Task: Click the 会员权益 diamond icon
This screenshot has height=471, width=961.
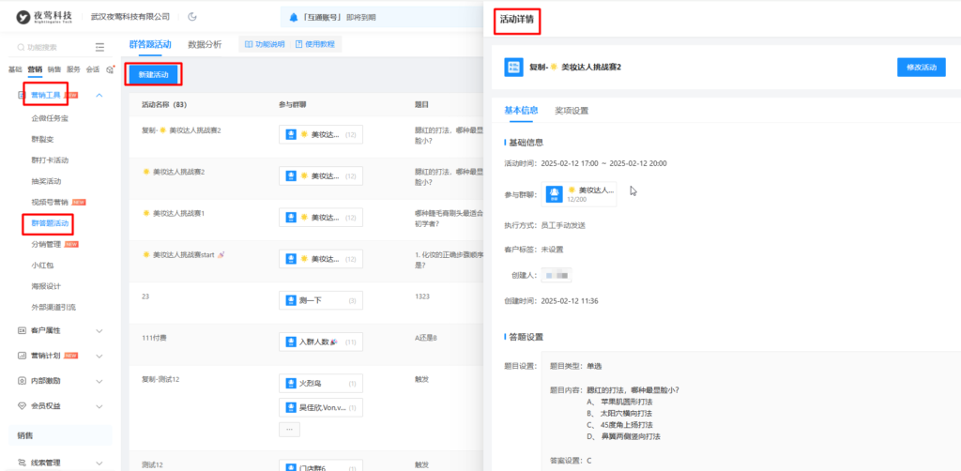Action: 22,406
